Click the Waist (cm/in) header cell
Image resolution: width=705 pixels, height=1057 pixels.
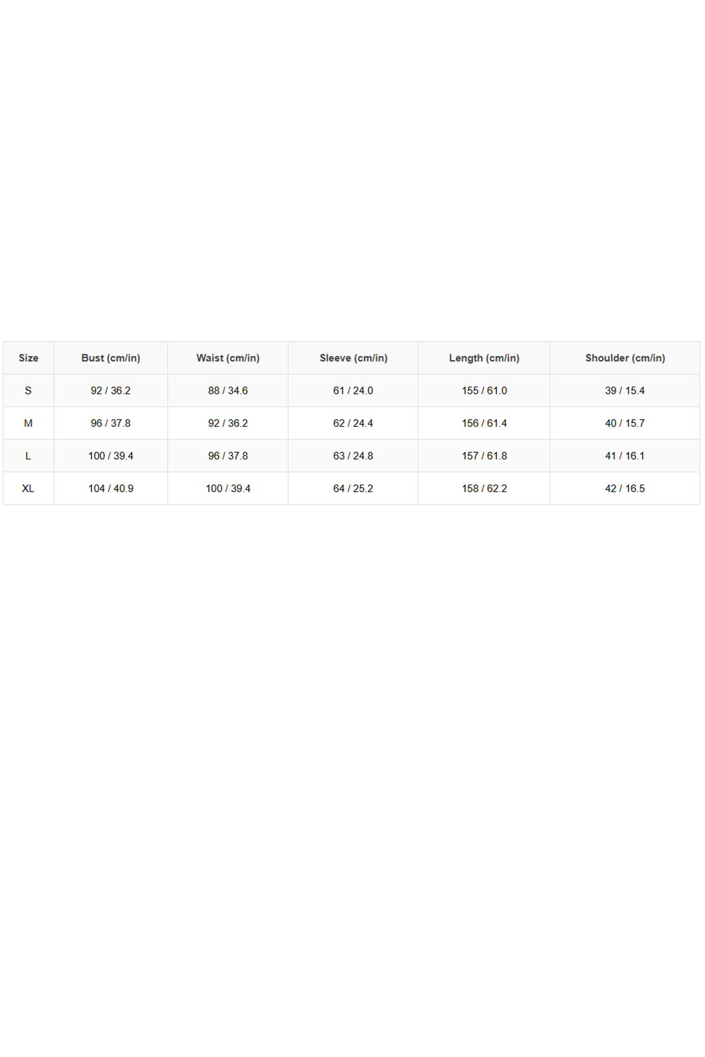point(228,358)
